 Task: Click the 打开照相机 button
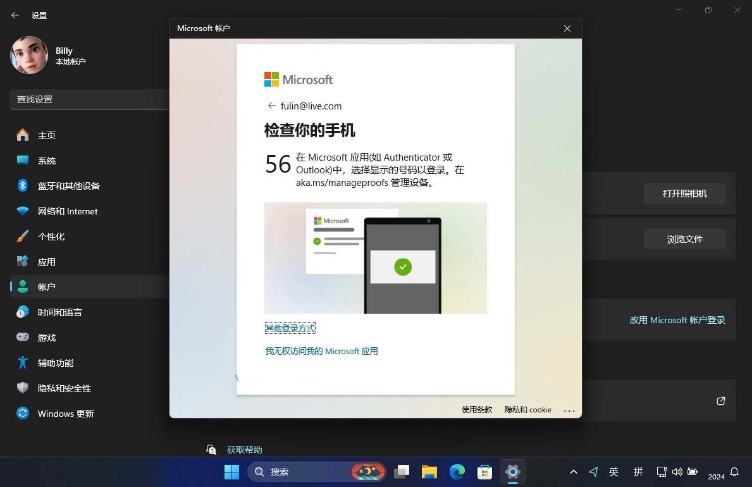tap(685, 194)
